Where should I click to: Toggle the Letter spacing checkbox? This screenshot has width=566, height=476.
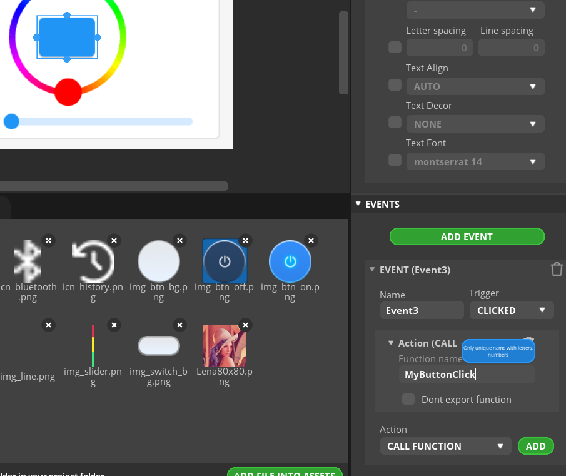(x=395, y=48)
